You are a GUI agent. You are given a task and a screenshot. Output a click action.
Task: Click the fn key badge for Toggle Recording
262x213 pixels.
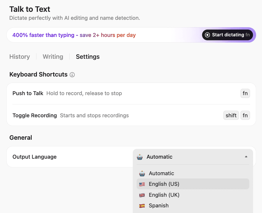[x=245, y=115]
